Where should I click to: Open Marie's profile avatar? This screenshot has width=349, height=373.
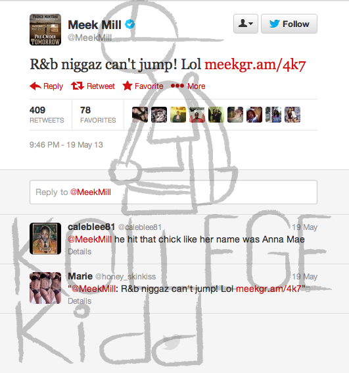[45, 288]
